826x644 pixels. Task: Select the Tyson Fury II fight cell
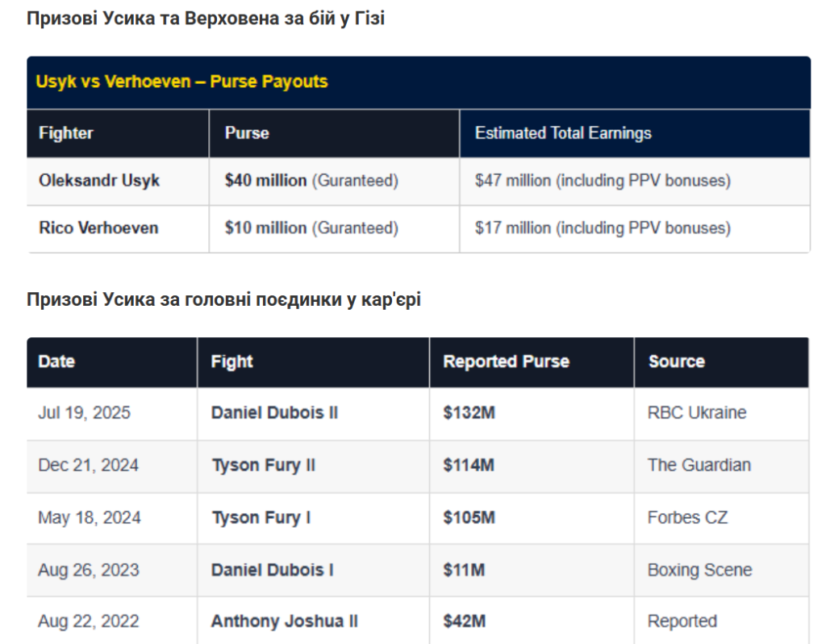pos(313,466)
